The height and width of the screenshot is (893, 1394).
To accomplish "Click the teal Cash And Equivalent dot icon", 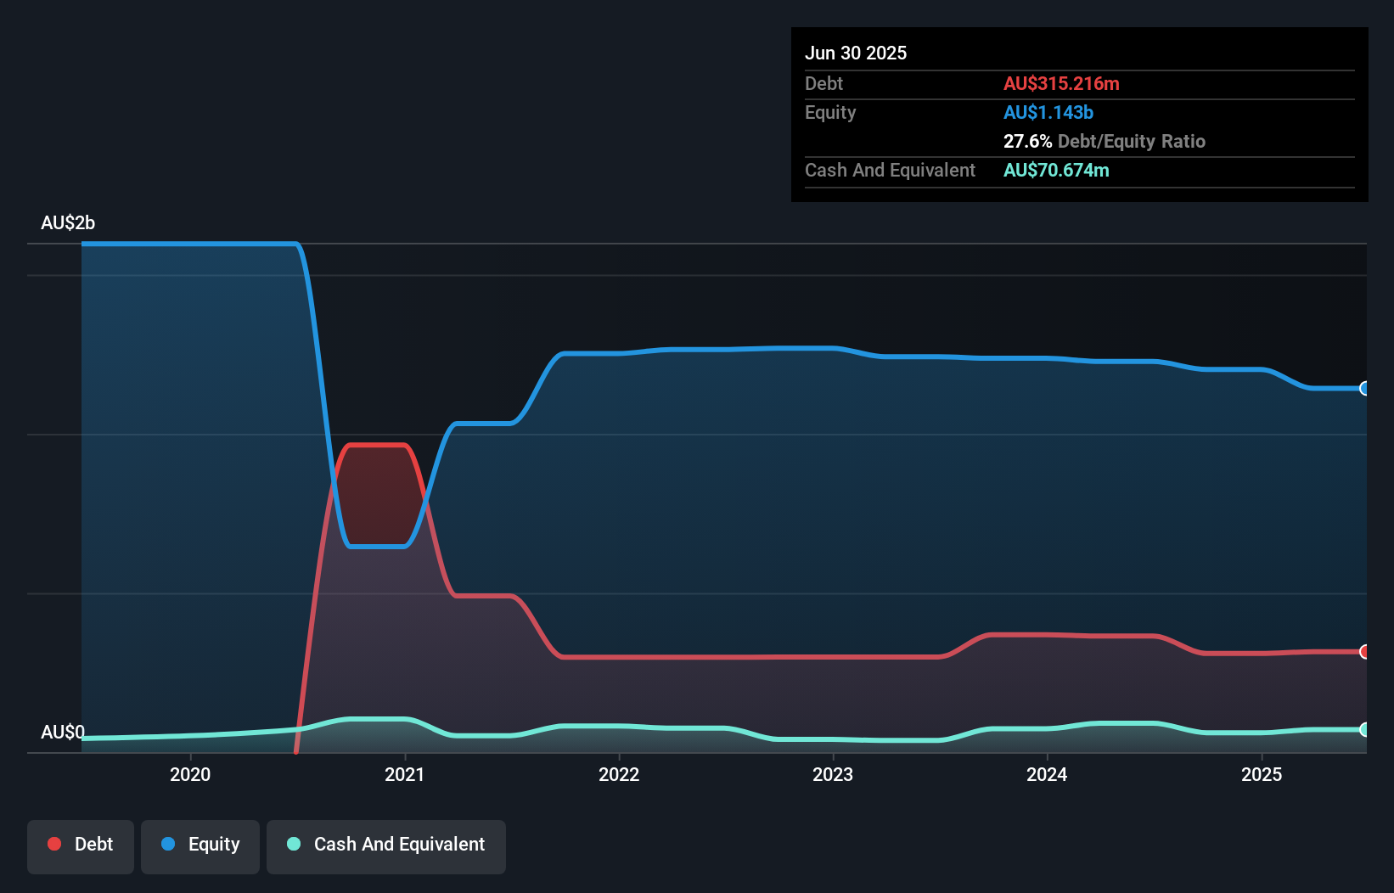I will point(293,845).
